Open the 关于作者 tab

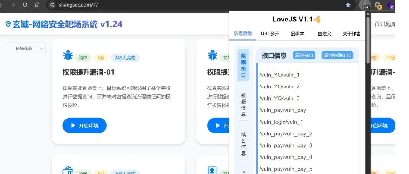(352, 34)
